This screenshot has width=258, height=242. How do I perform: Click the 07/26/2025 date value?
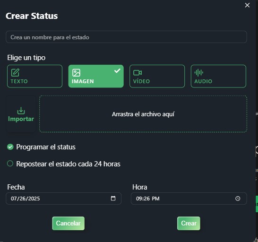pos(26,199)
